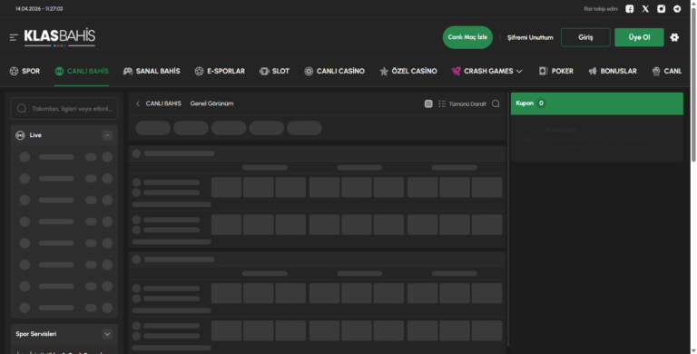Go back with the arrow before CANLI BAHİS

(x=138, y=103)
